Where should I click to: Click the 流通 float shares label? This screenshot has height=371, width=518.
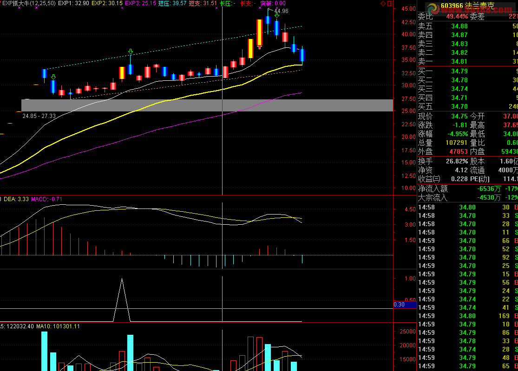pos(478,170)
